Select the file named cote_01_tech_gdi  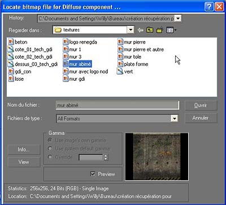(33, 50)
